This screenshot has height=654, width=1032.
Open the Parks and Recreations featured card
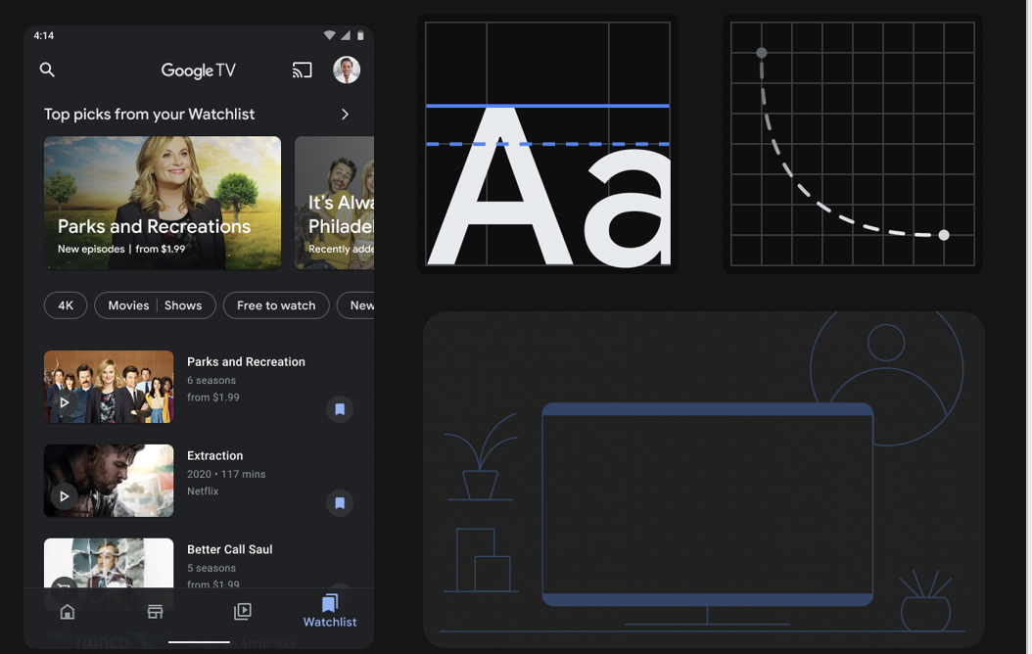click(163, 203)
